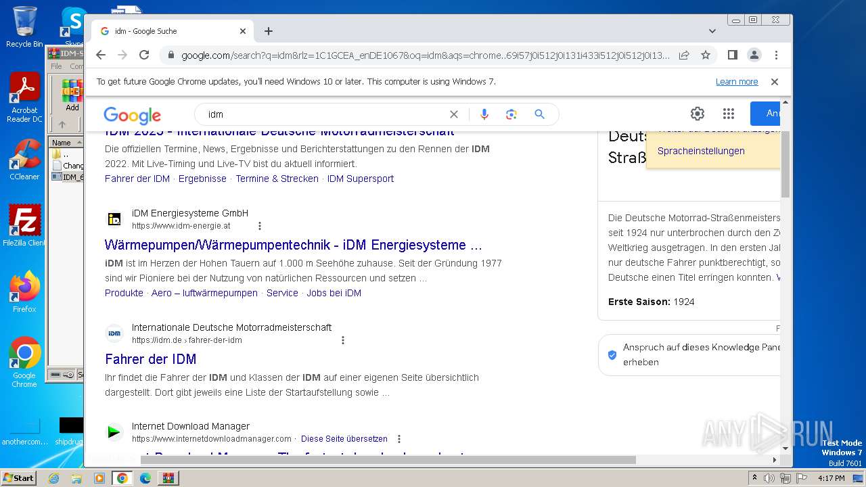Click Diese Seite übersetzen link
Image resolution: width=866 pixels, height=487 pixels.
click(344, 439)
